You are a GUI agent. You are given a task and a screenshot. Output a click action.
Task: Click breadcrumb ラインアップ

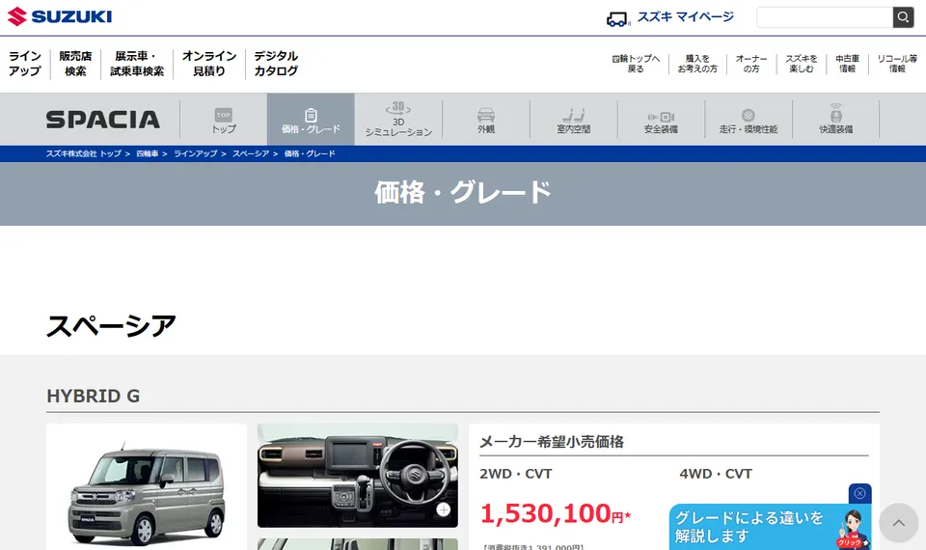point(196,153)
